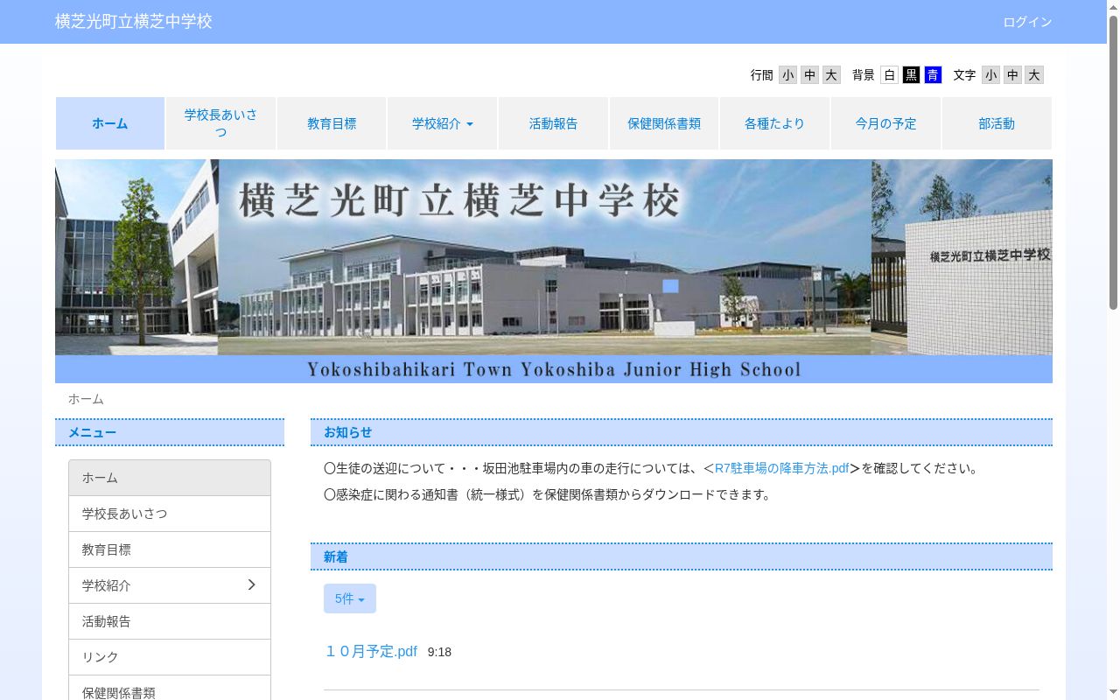Open 保健関係書類 tab in top navigation
This screenshot has height=700, width=1120.
664,123
